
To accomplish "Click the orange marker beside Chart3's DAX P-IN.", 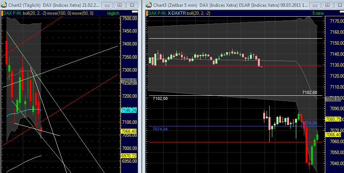I will point(147,13).
